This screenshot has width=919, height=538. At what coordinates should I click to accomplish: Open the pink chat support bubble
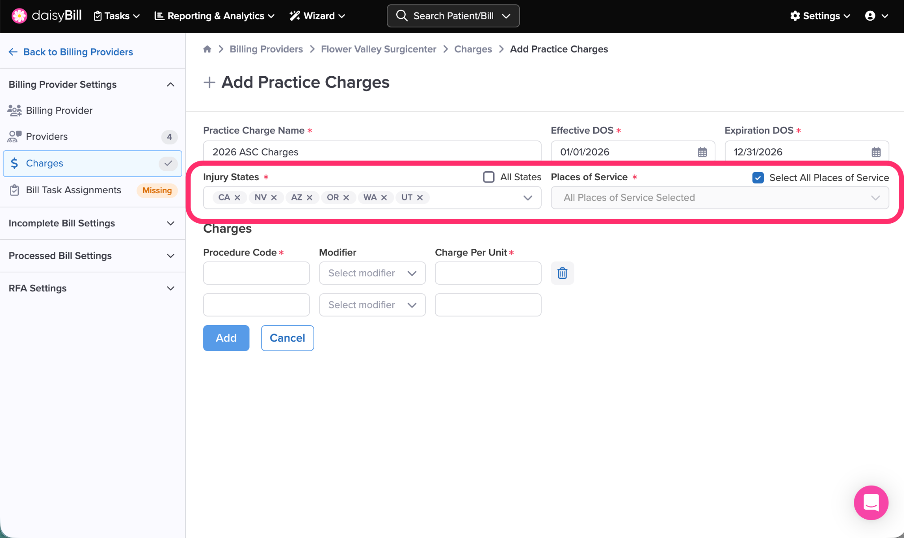(871, 503)
